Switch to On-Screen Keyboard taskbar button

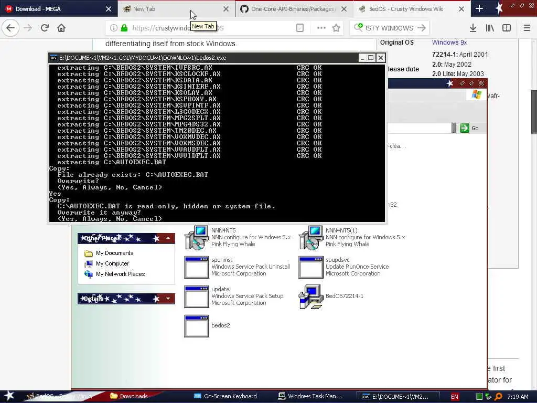pos(225,397)
